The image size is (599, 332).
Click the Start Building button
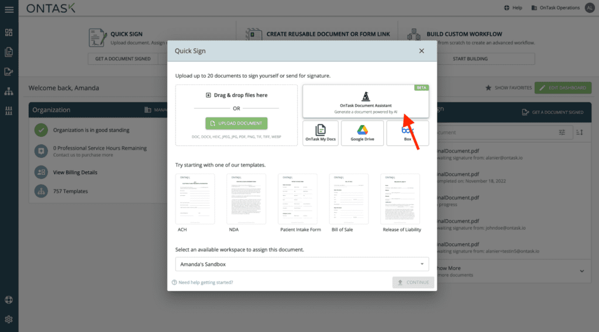click(470, 59)
